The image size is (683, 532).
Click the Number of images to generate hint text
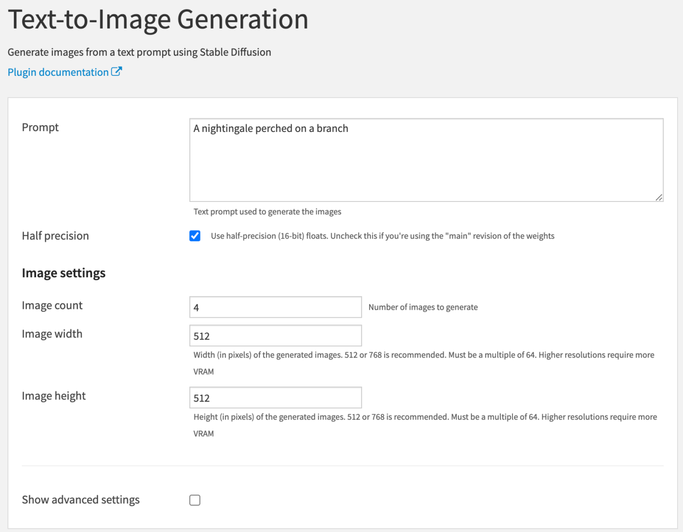click(x=423, y=306)
